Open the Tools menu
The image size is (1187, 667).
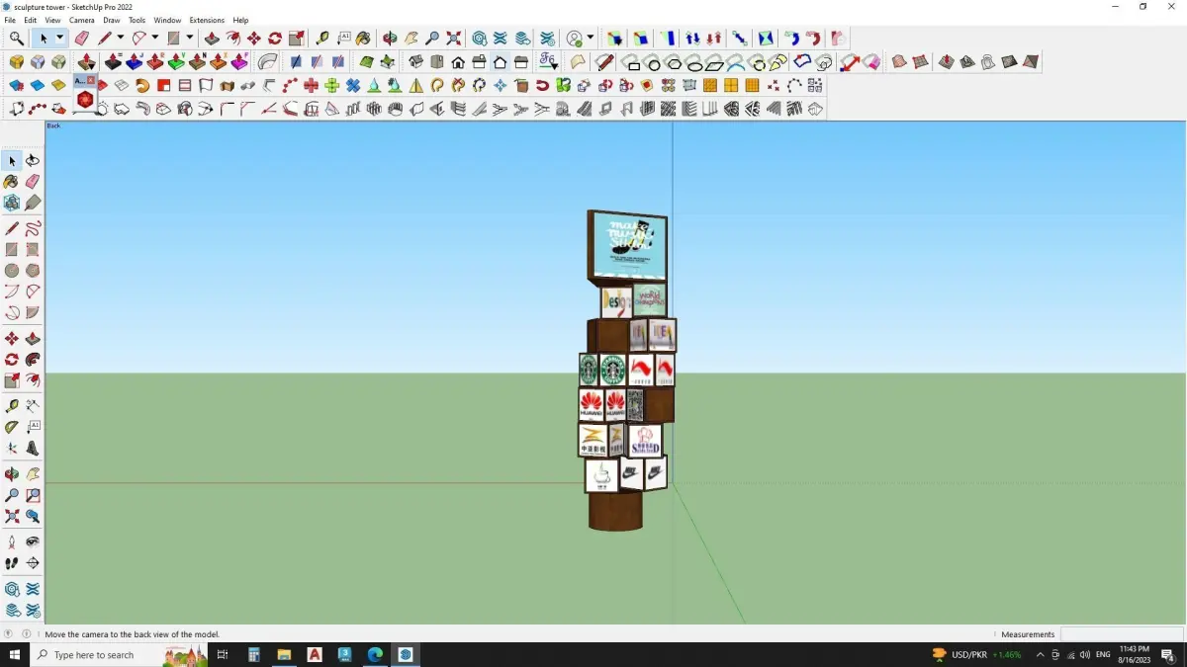point(137,20)
